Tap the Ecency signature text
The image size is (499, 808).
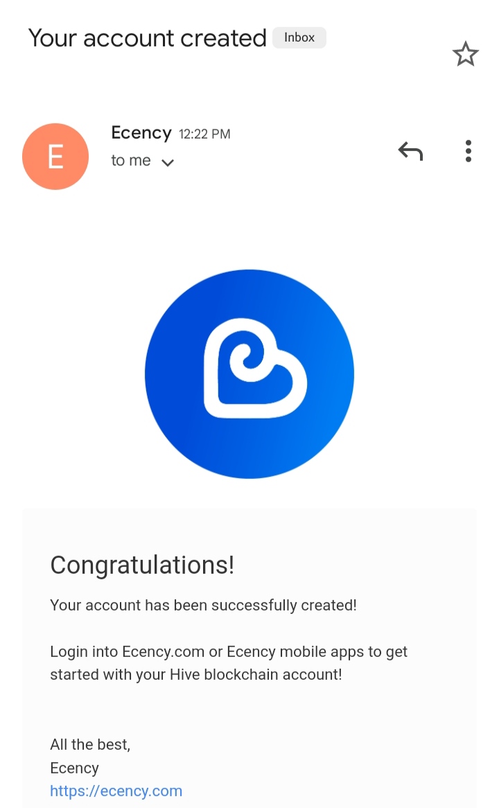click(74, 768)
